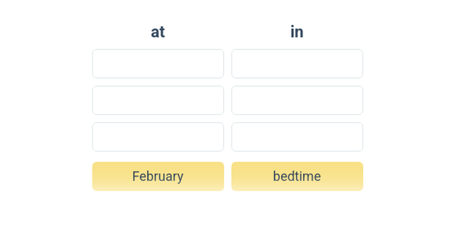The image size is (454, 227).
Task: Pick the yellow February card
Action: click(158, 176)
